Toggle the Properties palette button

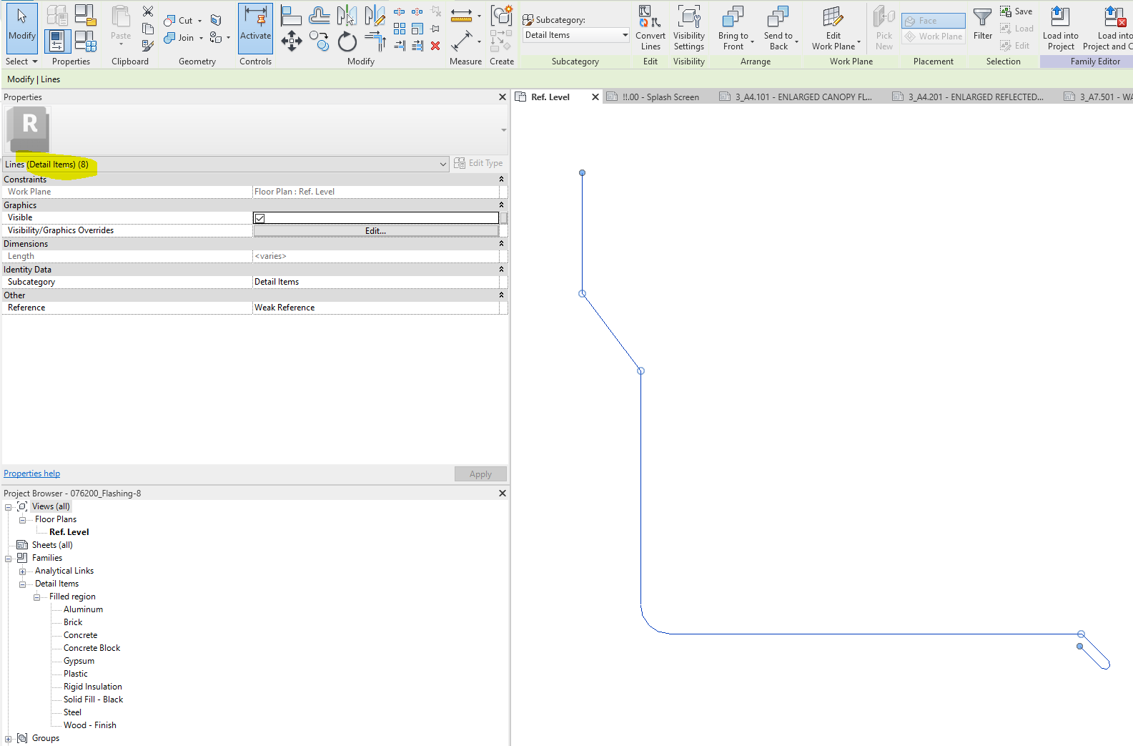[58, 41]
